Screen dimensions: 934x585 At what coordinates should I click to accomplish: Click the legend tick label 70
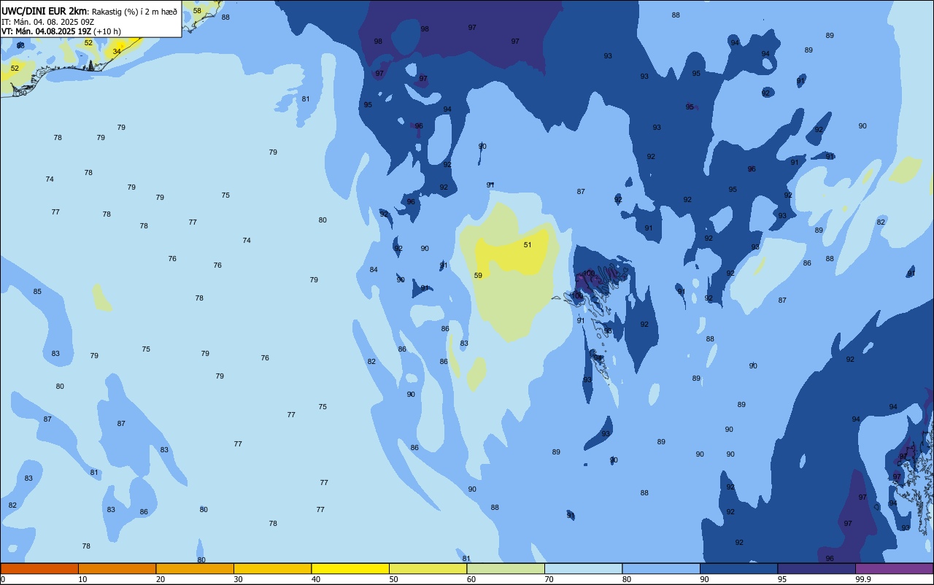[549, 579]
